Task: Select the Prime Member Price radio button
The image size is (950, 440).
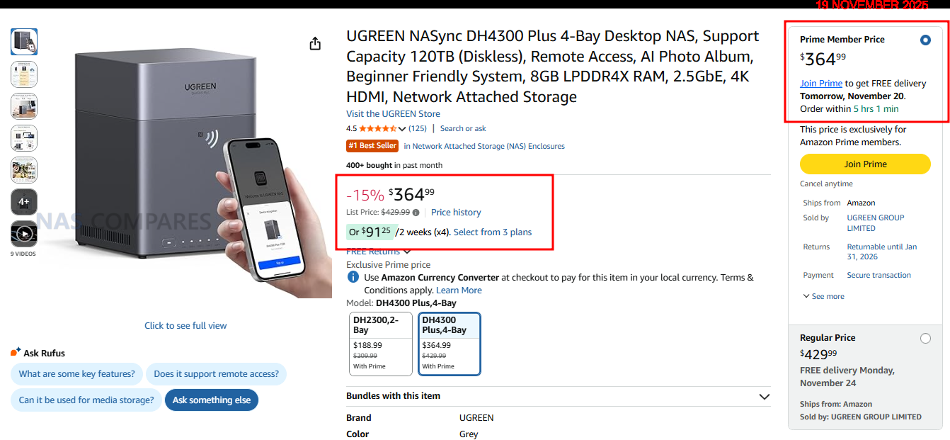Action: 925,40
